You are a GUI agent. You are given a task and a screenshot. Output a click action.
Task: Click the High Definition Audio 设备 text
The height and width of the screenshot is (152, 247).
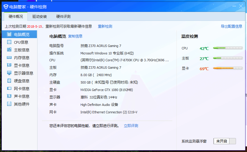coord(99,105)
